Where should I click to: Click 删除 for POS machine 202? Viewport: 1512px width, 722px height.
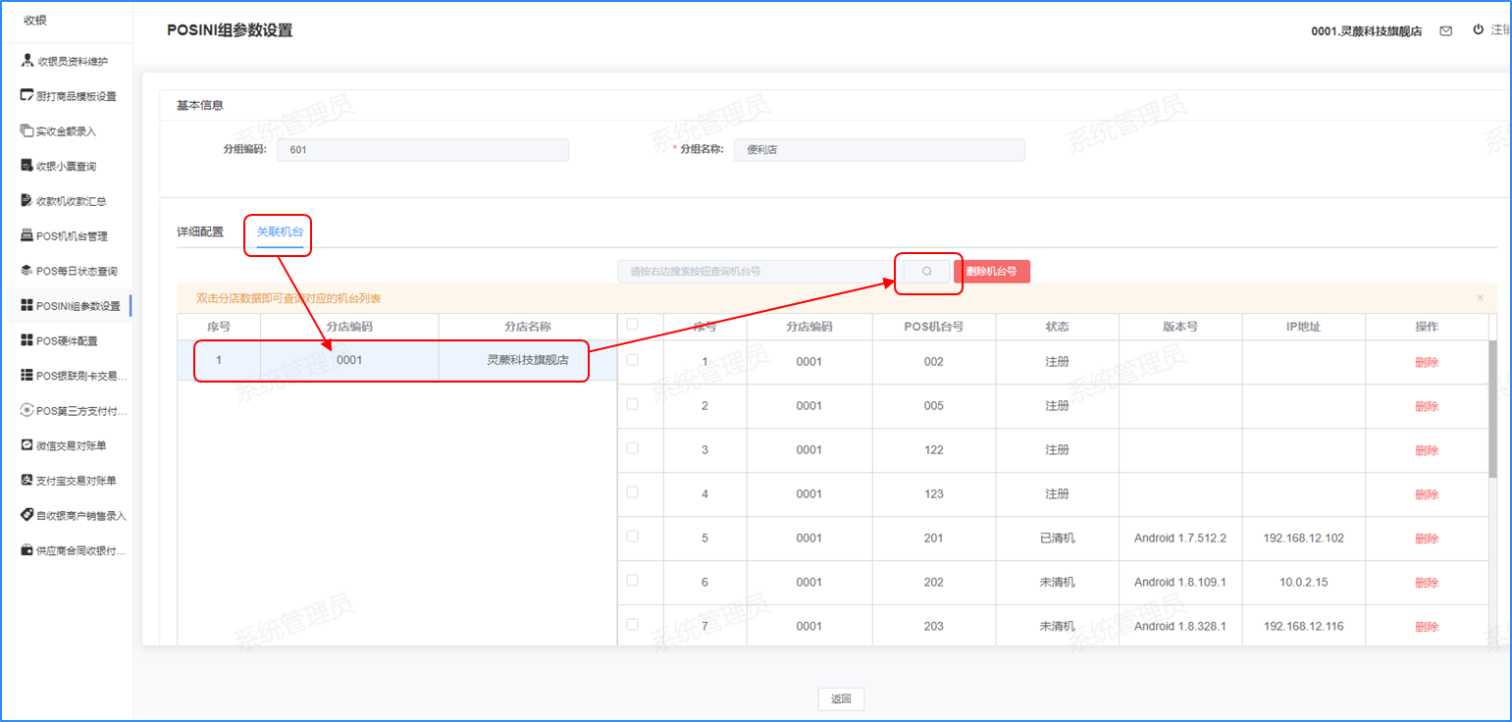1427,583
